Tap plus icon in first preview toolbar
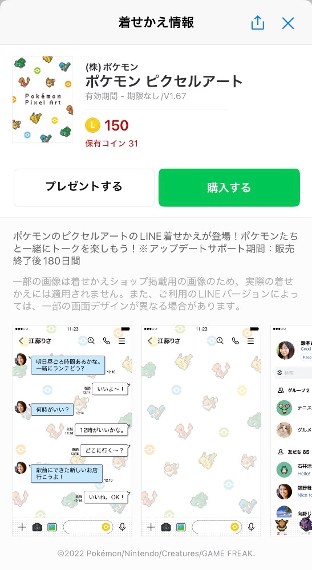The width and height of the screenshot is (312, 570). [22, 527]
